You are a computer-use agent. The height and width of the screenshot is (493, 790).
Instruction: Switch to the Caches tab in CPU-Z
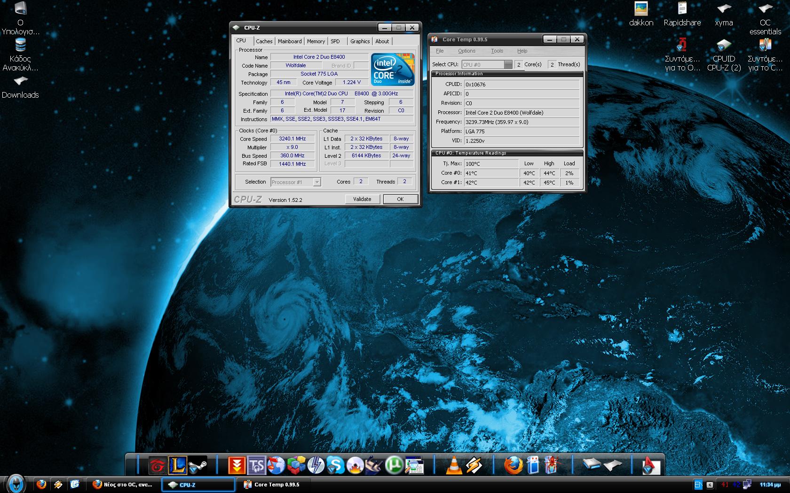click(264, 41)
